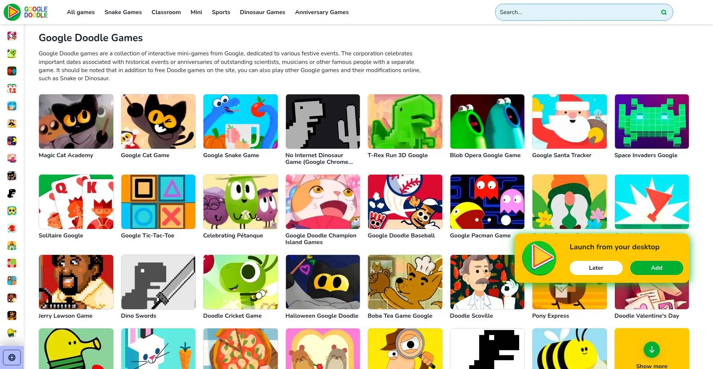The height and width of the screenshot is (369, 713).
Task: Click the search magnifier icon
Action: click(664, 12)
